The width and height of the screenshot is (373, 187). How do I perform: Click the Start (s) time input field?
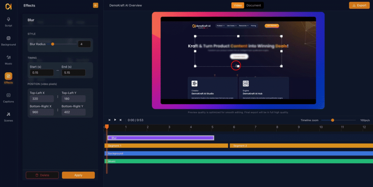tap(41, 73)
